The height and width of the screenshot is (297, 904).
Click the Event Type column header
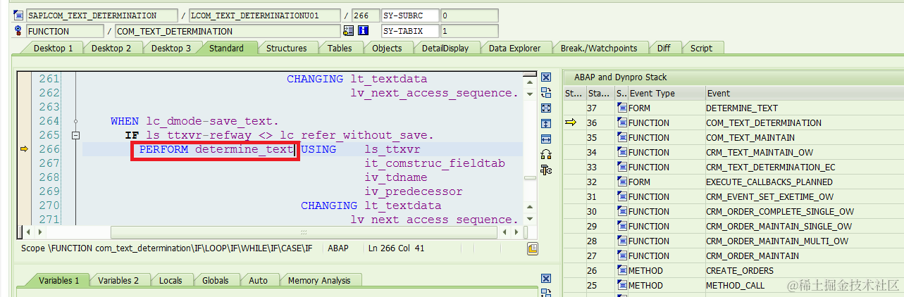(x=667, y=93)
